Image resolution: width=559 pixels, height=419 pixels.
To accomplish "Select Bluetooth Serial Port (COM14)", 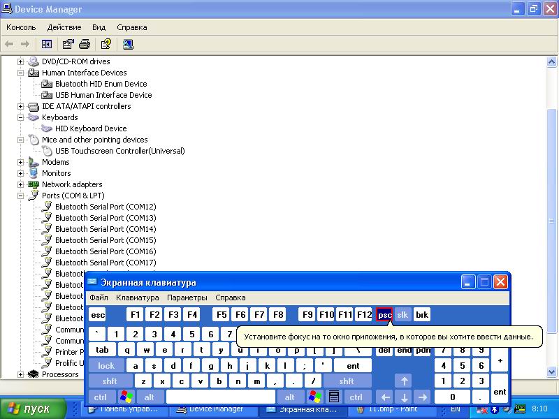I will (106, 229).
